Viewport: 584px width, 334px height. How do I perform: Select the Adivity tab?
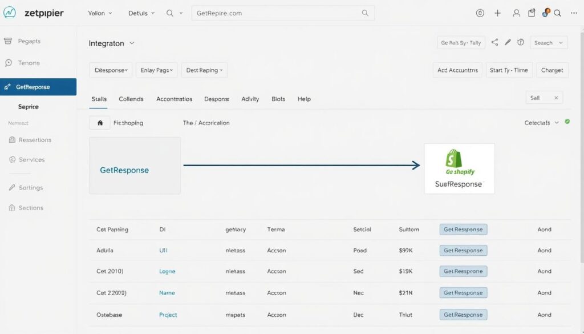pyautogui.click(x=250, y=99)
